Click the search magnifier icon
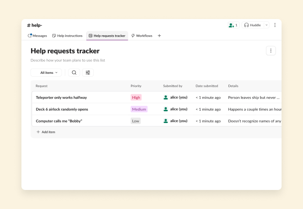Screen dimensions: 303x209 74,72
